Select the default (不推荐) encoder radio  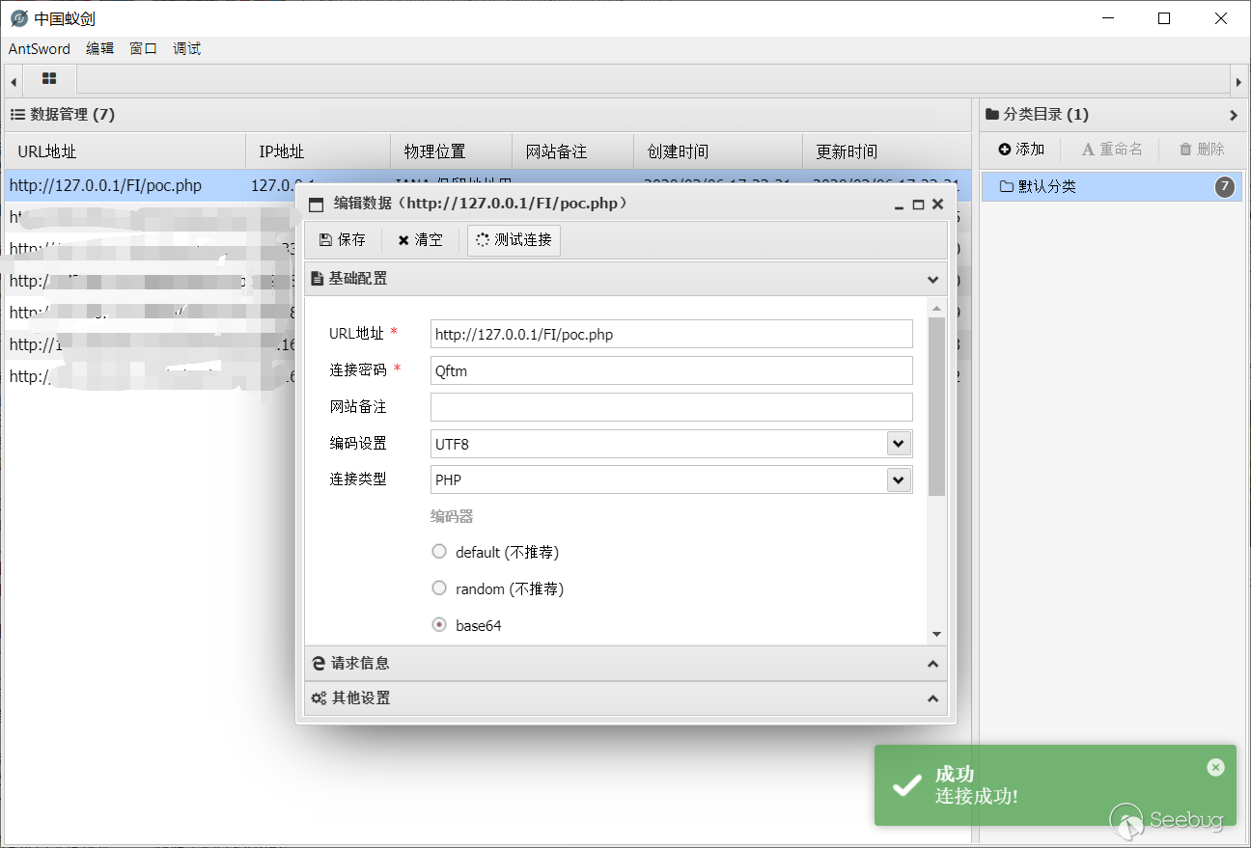[x=439, y=552]
